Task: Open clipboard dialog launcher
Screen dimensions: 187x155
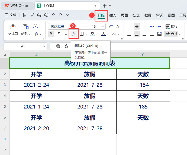Action: point(43,39)
